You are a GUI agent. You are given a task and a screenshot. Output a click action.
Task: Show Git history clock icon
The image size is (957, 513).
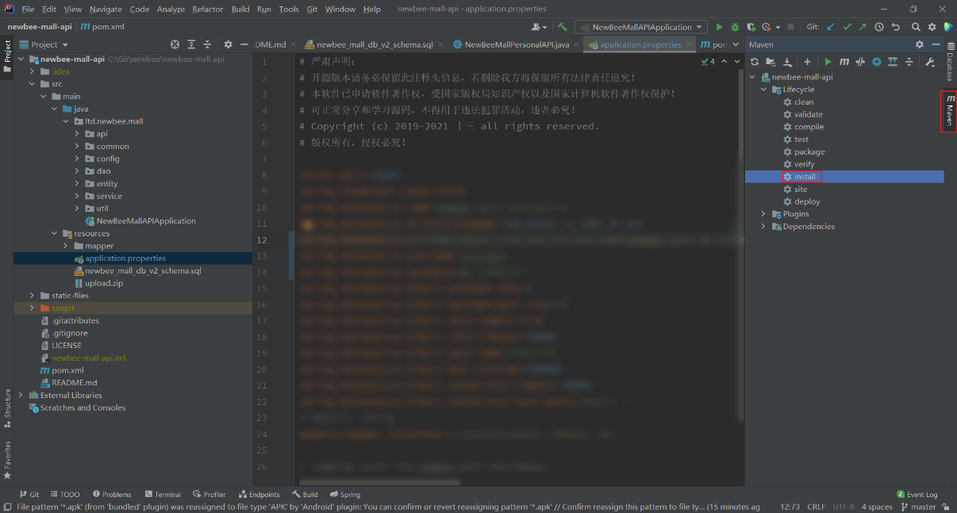(879, 27)
